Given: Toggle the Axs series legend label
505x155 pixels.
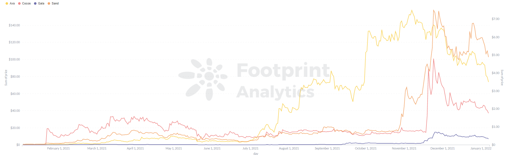Looking at the screenshot, I should coord(12,4).
